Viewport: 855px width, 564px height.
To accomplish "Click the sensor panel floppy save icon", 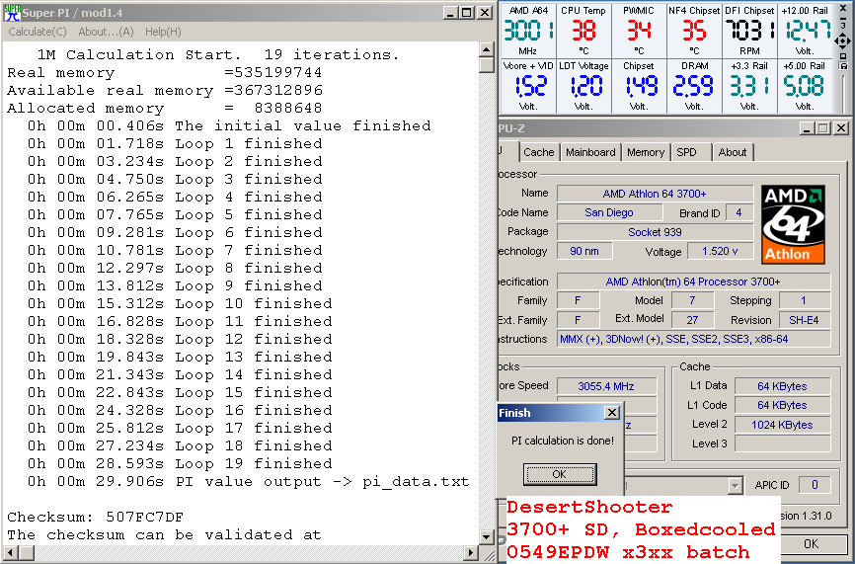I will (843, 65).
